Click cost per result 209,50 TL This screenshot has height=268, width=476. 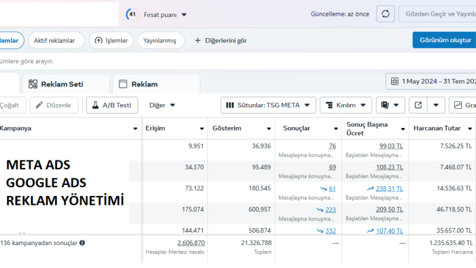[390, 210]
